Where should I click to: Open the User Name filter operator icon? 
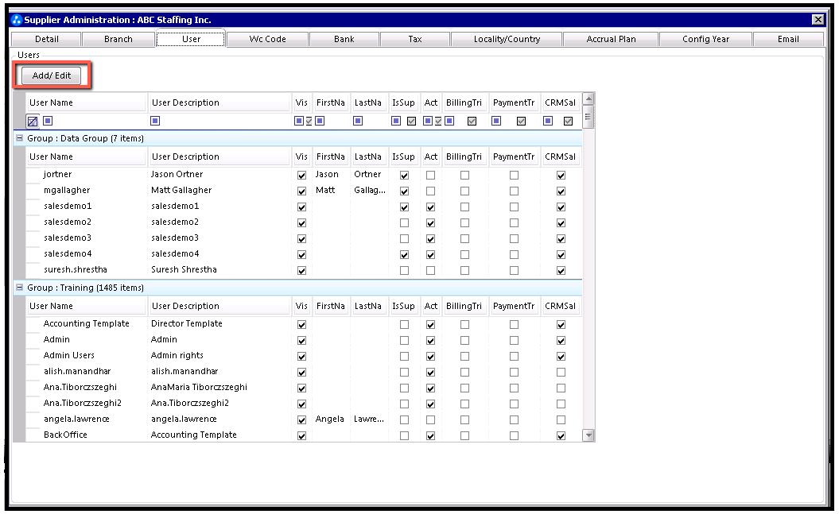(x=48, y=121)
